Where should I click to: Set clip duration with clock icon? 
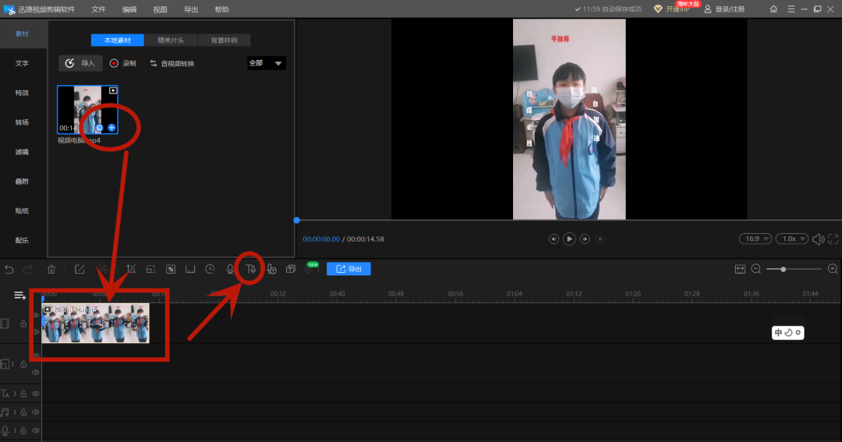pyautogui.click(x=210, y=269)
